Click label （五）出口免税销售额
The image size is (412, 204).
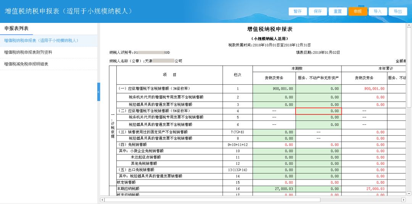click(x=136, y=170)
